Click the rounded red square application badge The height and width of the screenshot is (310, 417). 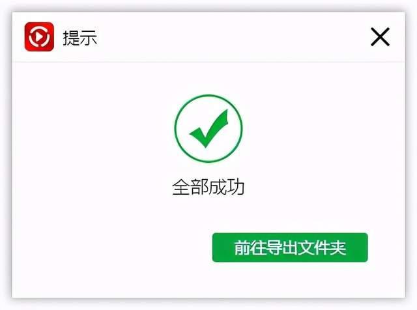pos(39,36)
